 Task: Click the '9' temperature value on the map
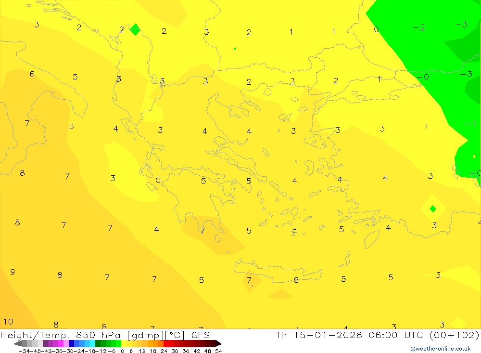13,272
